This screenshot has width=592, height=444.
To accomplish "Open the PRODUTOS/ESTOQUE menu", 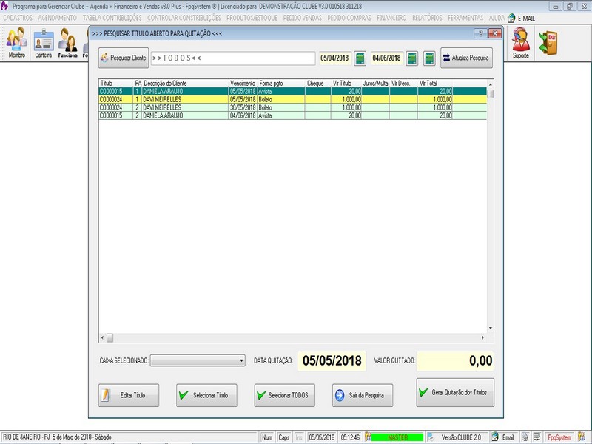I will pos(252,18).
